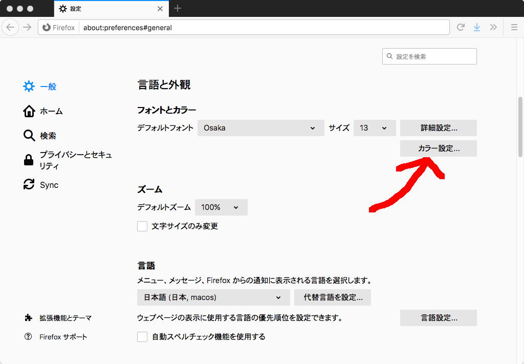524x364 pixels.
Task: Enable 自動スペルチェック機能を使用する checkbox
Action: click(x=142, y=336)
